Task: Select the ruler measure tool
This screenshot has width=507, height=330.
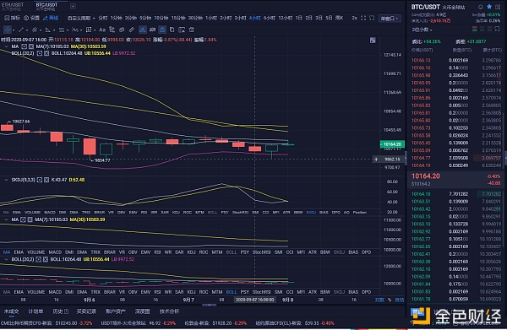Action: [x=132, y=30]
